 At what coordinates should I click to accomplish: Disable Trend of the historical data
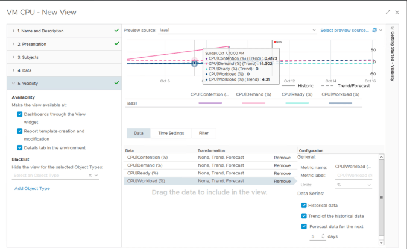(x=304, y=216)
